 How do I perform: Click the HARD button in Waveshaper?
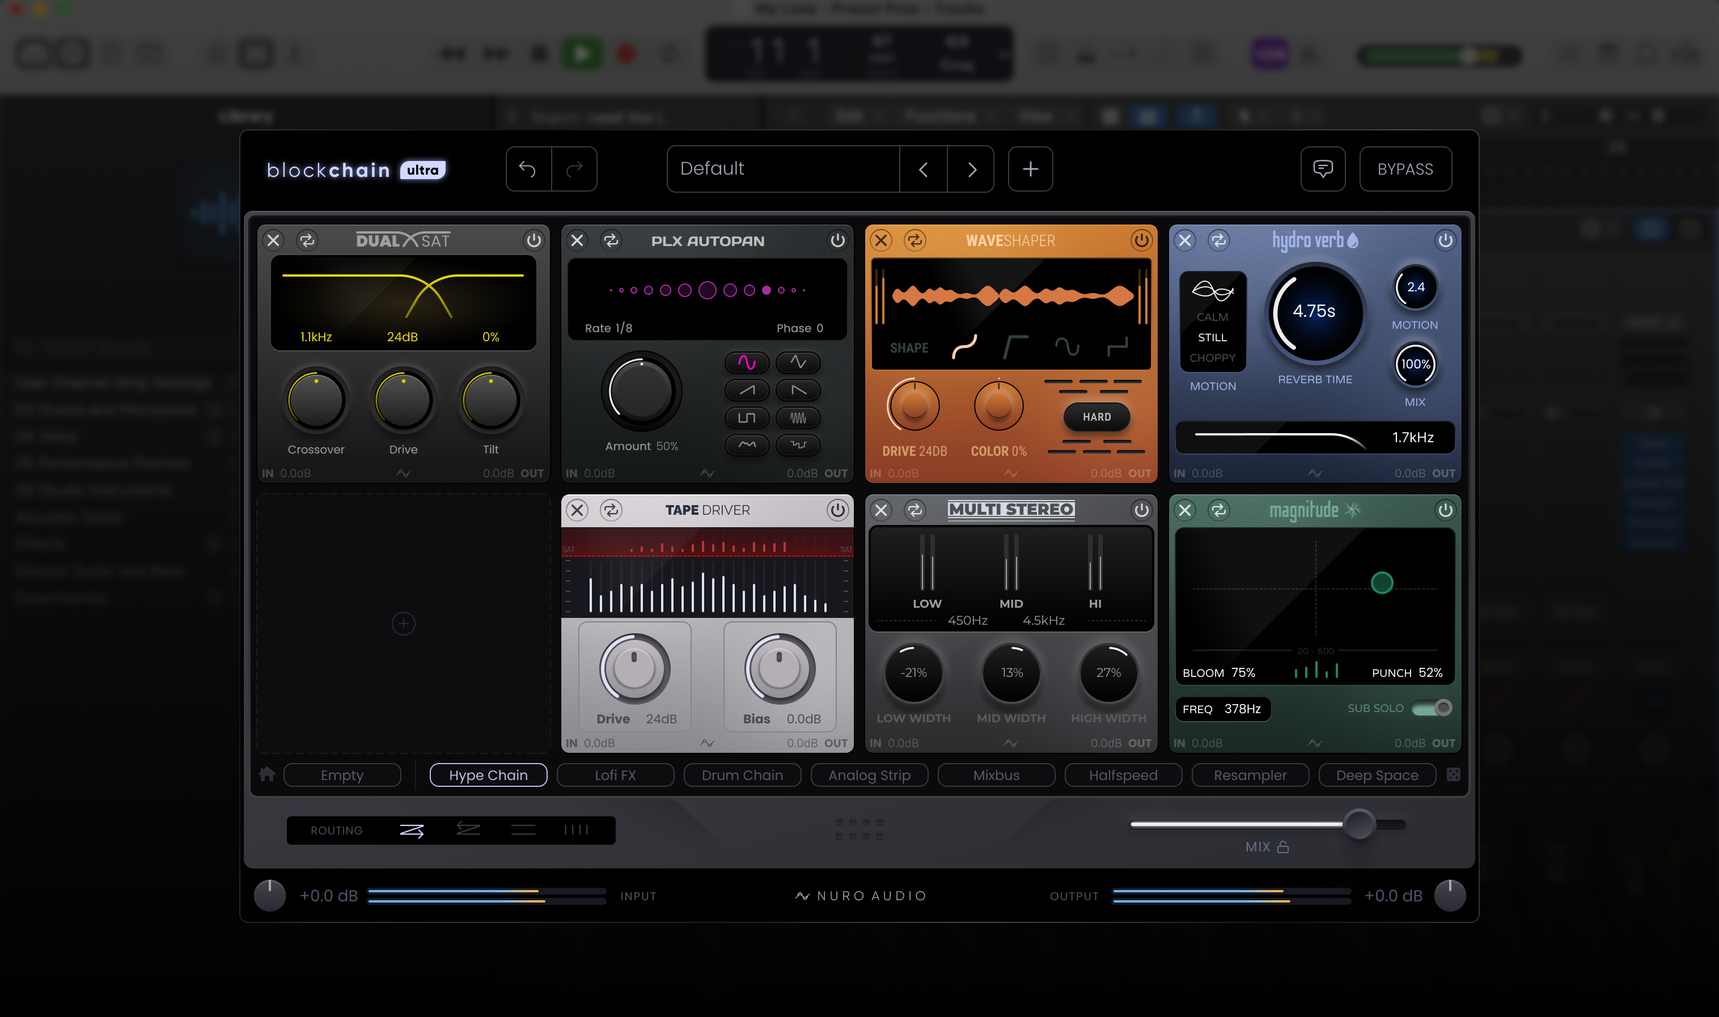point(1096,417)
